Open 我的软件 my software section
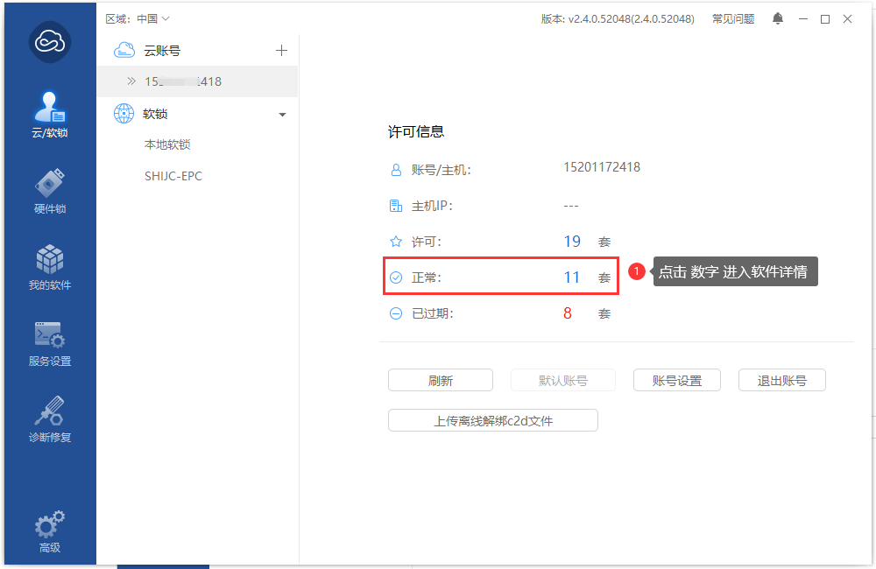Image resolution: width=876 pixels, height=569 pixels. pos(50,268)
